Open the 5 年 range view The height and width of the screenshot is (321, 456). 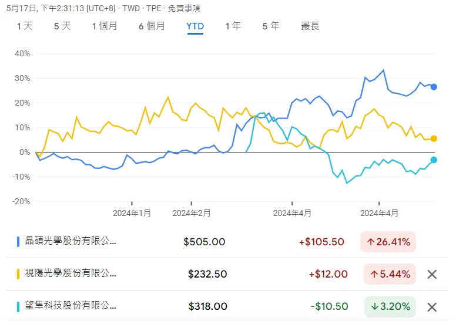click(271, 26)
